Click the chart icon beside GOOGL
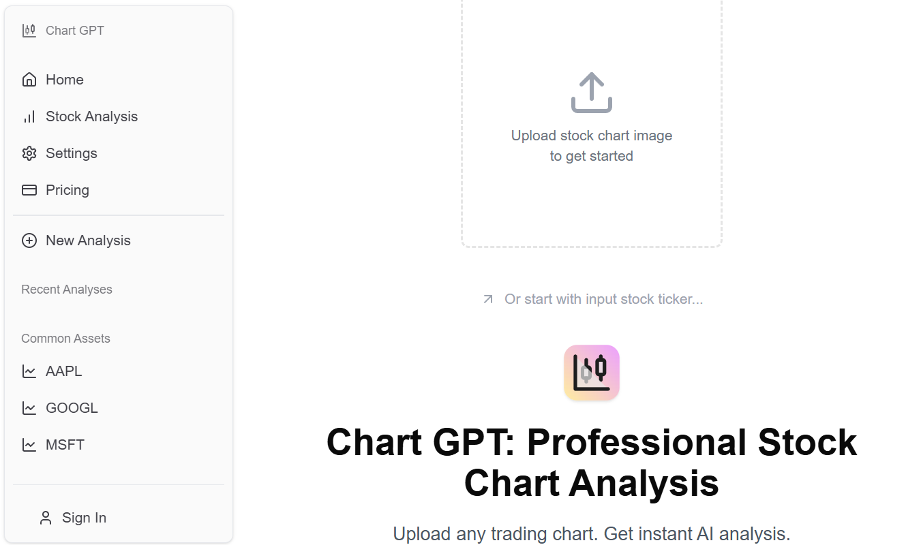This screenshot has width=921, height=545. tap(29, 407)
